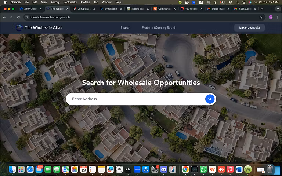Open the Chrome profile avatar menu
Image resolution: width=282 pixels, height=176 pixels.
click(x=271, y=17)
